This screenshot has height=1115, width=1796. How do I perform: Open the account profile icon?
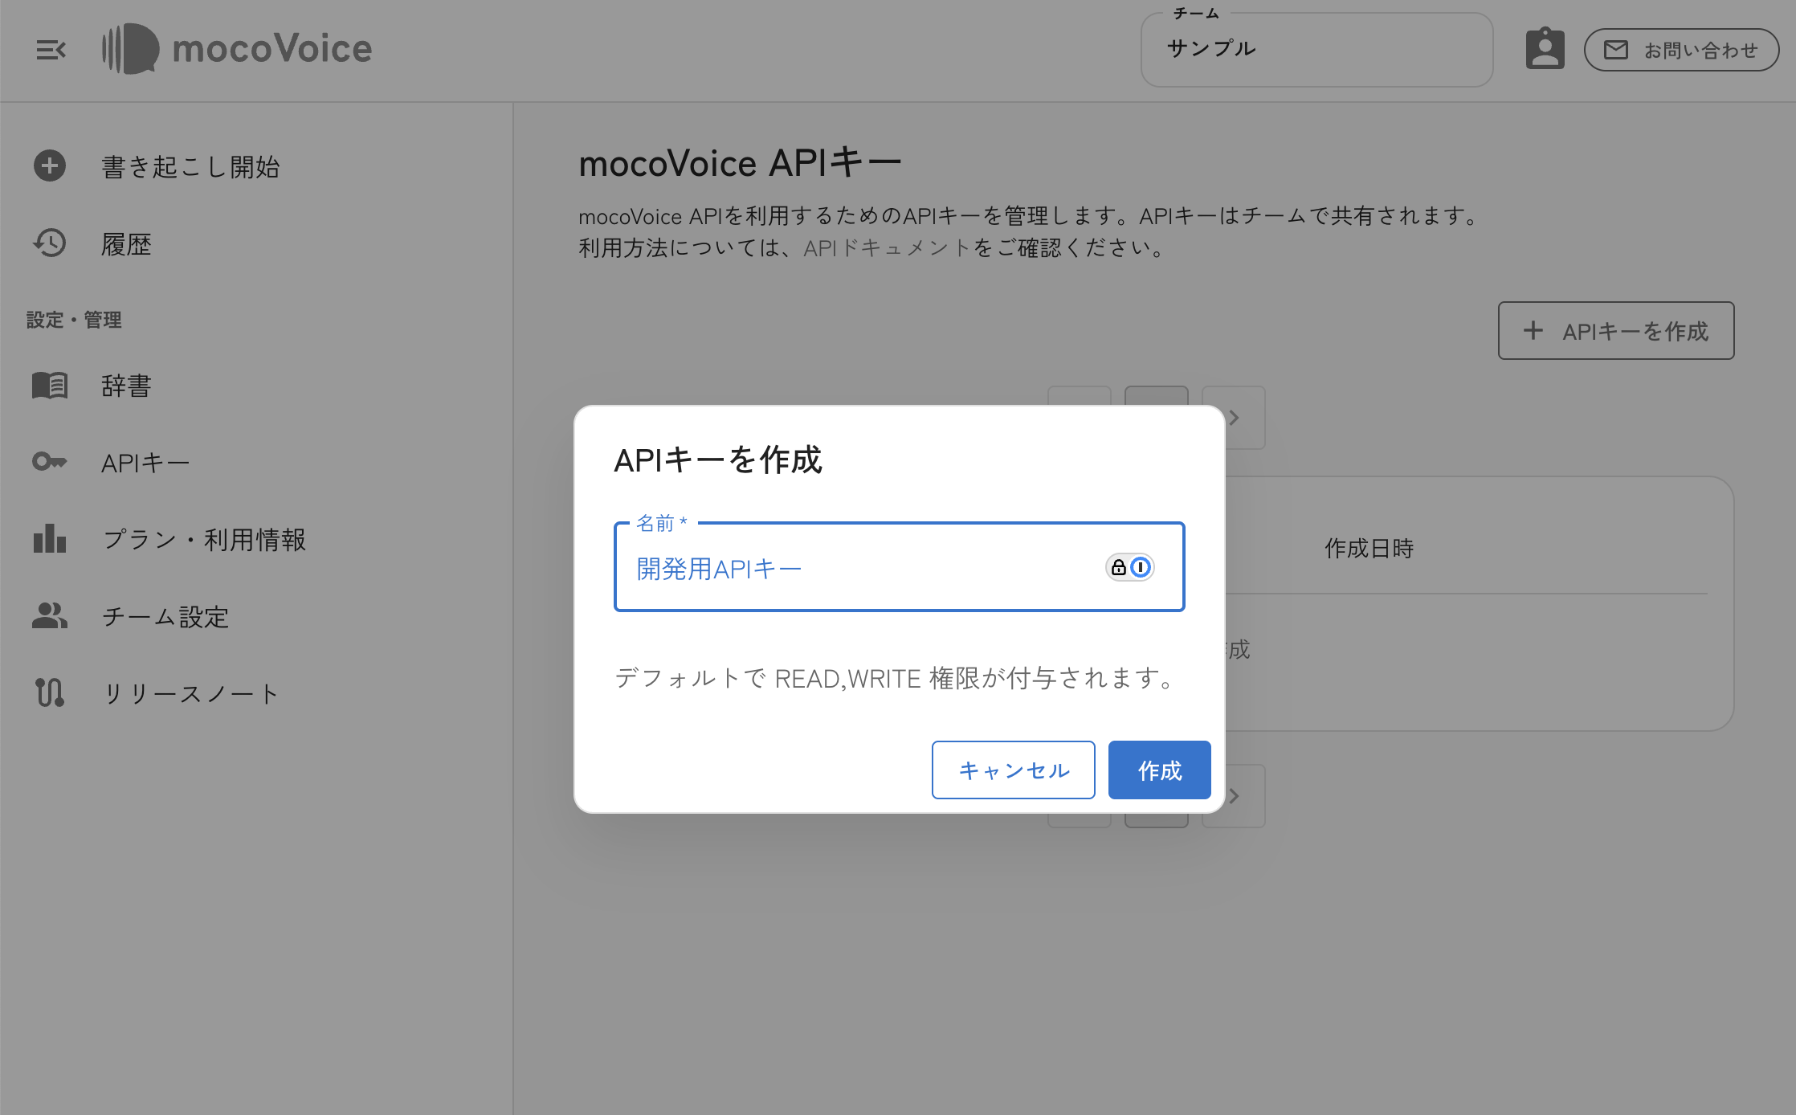1545,49
